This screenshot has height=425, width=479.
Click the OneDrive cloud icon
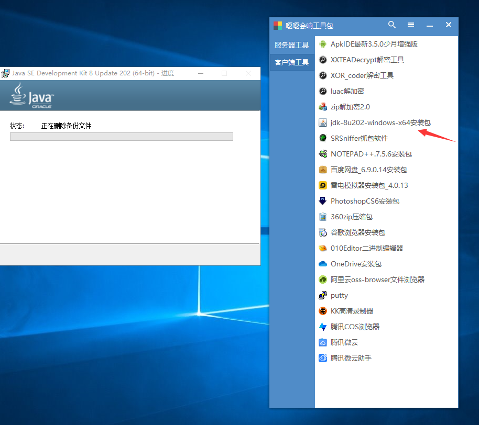pos(323,264)
